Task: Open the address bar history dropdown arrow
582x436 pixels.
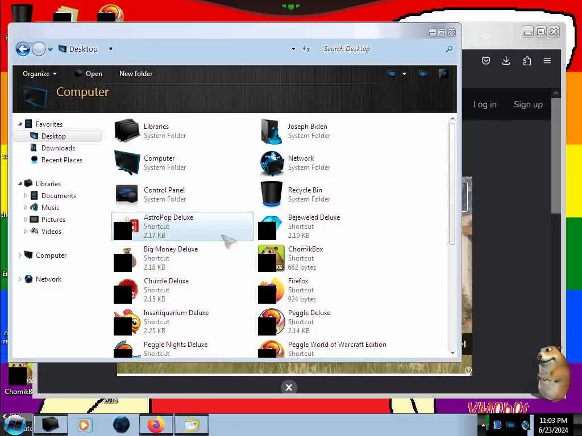Action: [293, 49]
